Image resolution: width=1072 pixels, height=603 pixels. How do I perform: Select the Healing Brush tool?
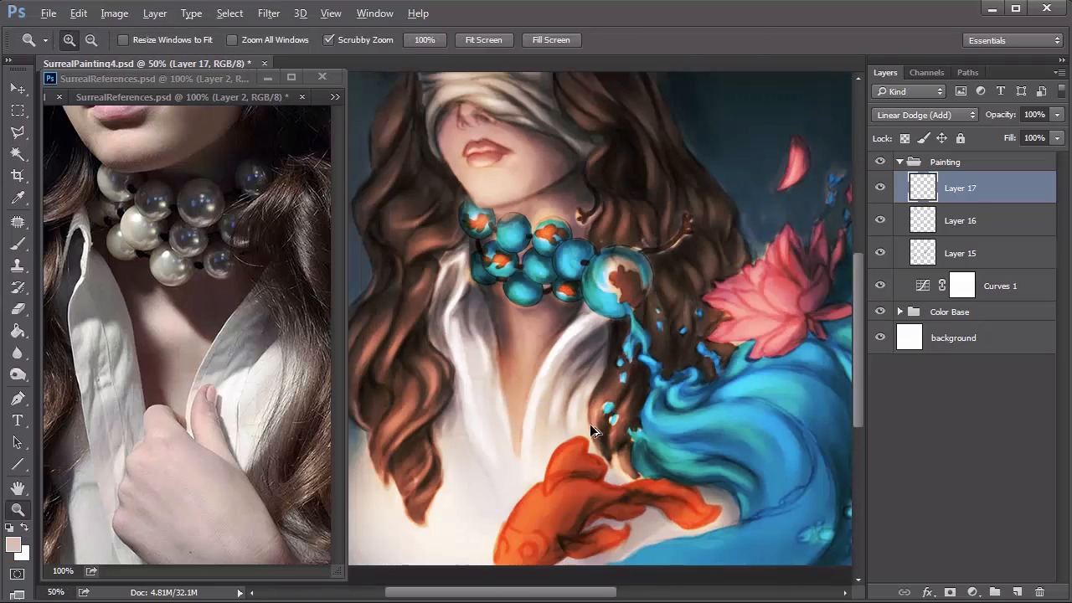[18, 222]
